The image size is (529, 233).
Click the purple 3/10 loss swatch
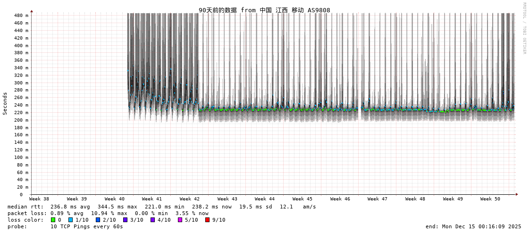[125, 220]
